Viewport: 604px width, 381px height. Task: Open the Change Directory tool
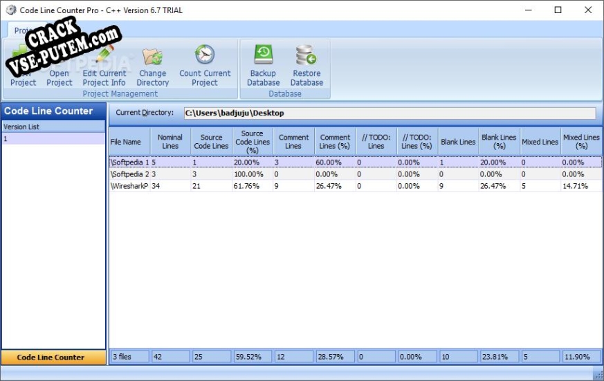click(152, 66)
